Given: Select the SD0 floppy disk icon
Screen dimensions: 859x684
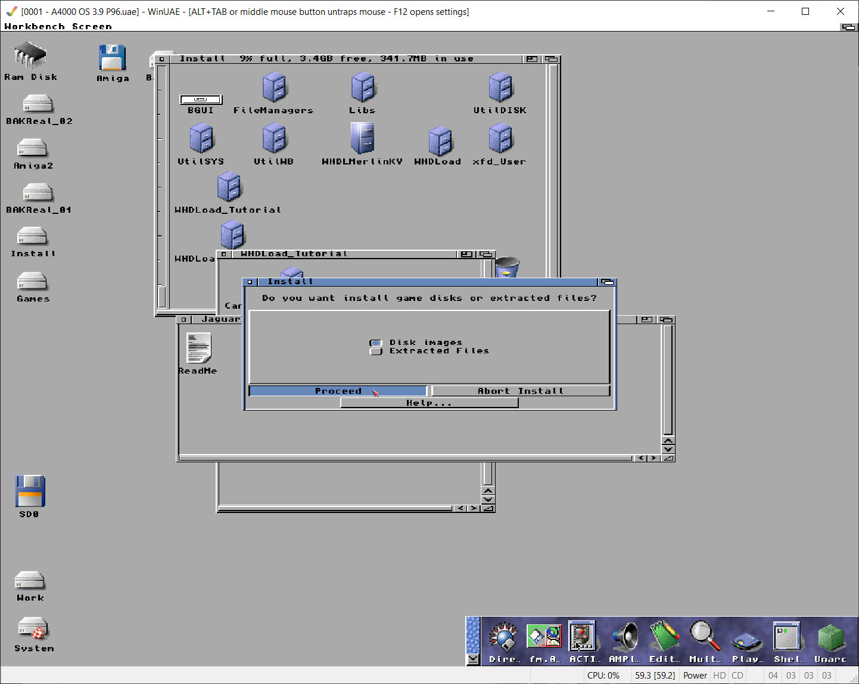Looking at the screenshot, I should point(30,490).
